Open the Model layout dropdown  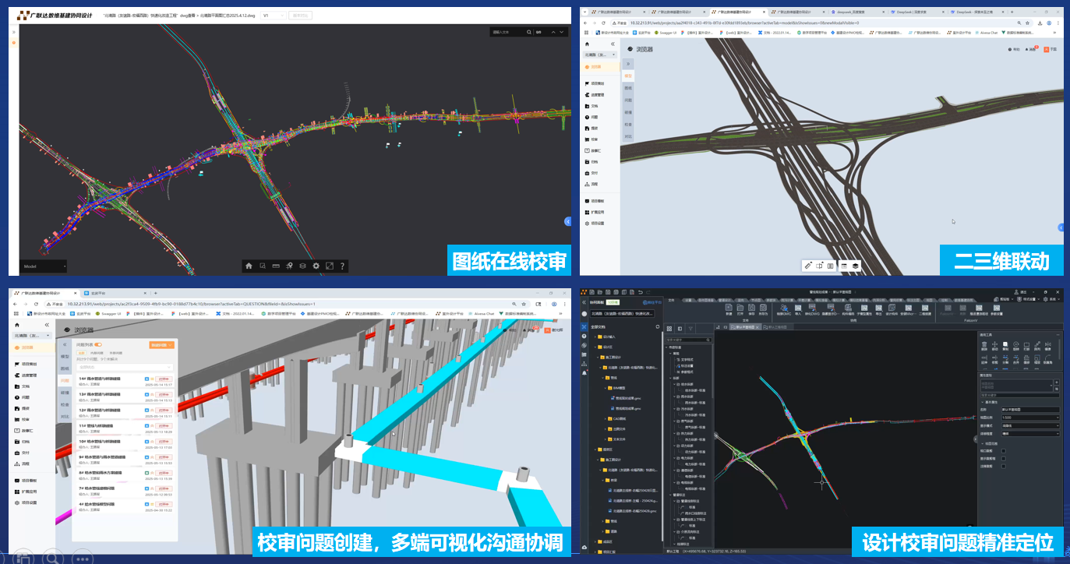tap(44, 266)
